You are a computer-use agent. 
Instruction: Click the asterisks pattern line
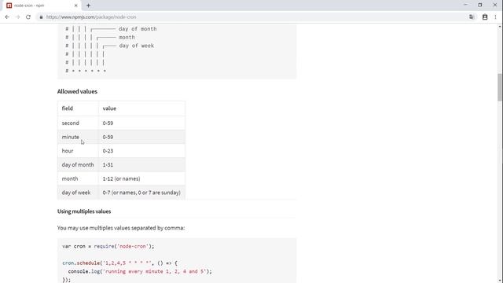(86, 71)
